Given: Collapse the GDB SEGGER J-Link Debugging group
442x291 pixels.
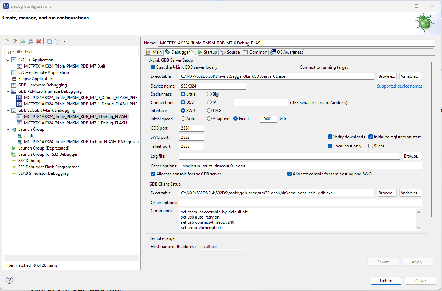Looking at the screenshot, I should pos(8,110).
